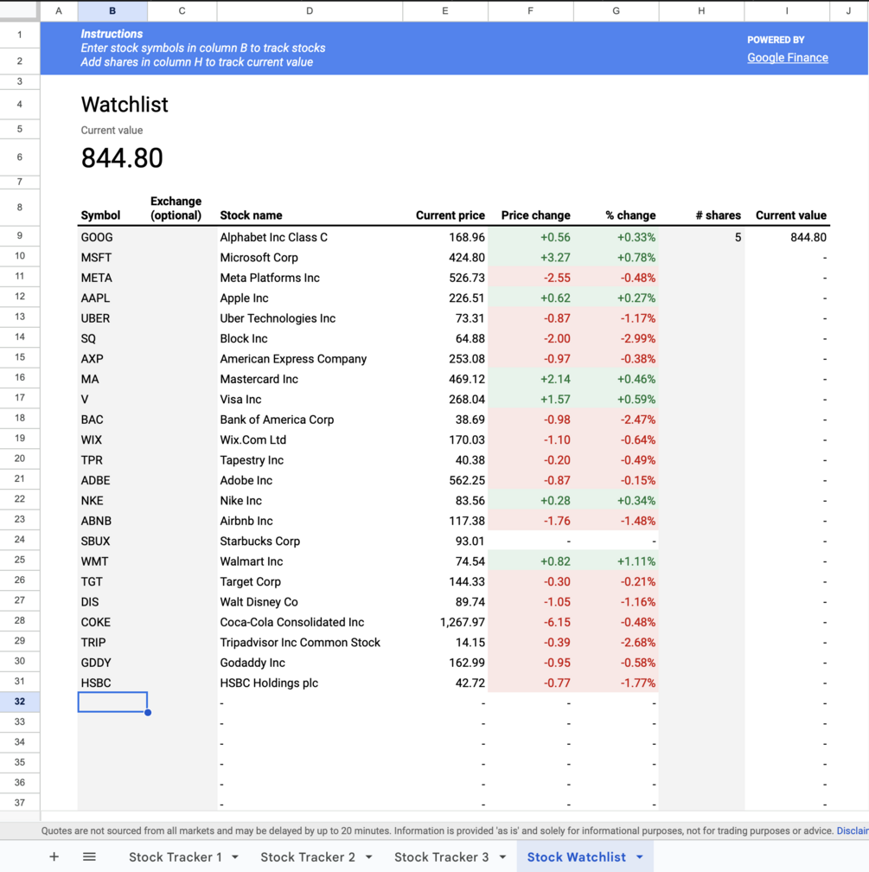Open the all sheets list icon

tap(90, 857)
